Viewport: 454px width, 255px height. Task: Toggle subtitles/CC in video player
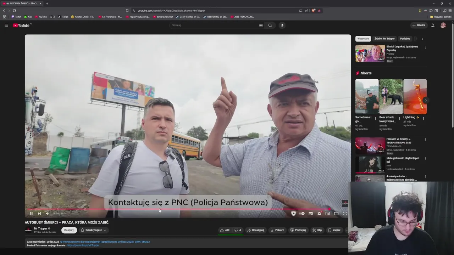311,214
